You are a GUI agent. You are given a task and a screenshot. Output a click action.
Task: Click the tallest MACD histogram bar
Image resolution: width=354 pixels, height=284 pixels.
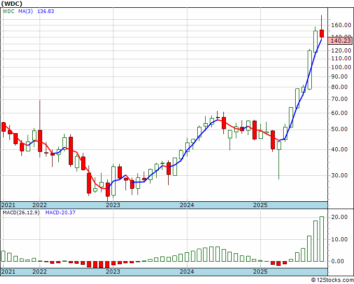pos(322,239)
